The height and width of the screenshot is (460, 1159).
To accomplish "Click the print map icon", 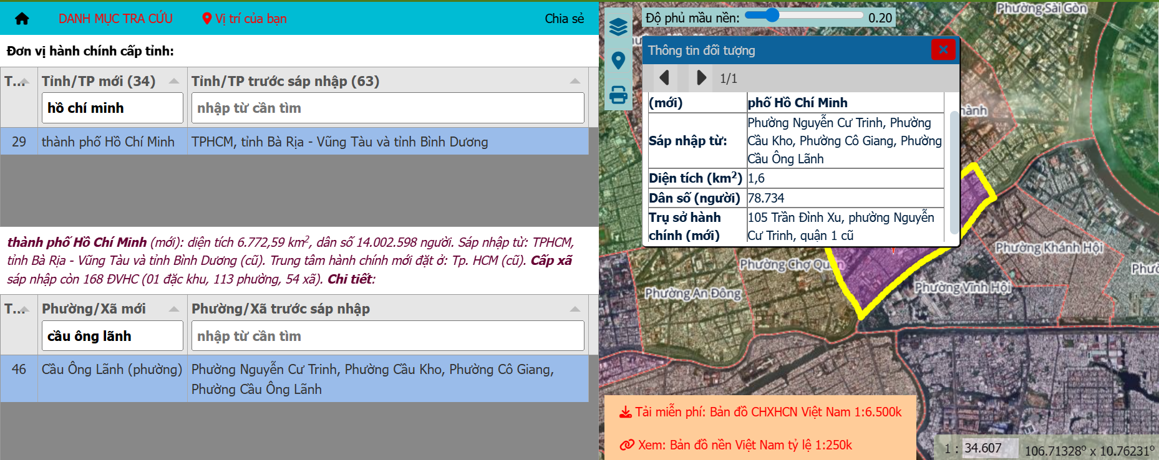I will click(x=618, y=95).
